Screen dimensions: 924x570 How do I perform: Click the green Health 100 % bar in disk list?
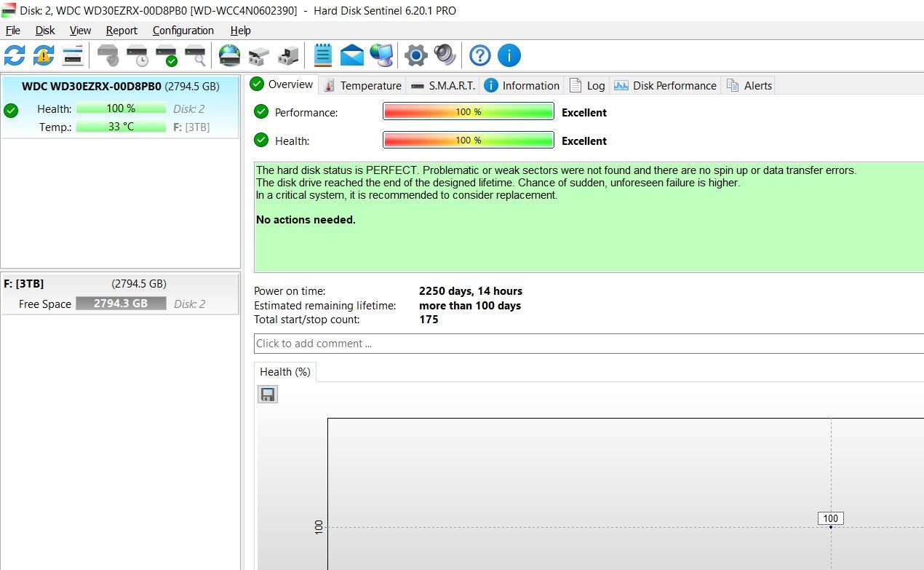point(121,108)
